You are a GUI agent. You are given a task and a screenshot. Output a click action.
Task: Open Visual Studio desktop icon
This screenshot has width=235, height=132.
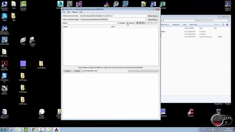(x=79, y=4)
